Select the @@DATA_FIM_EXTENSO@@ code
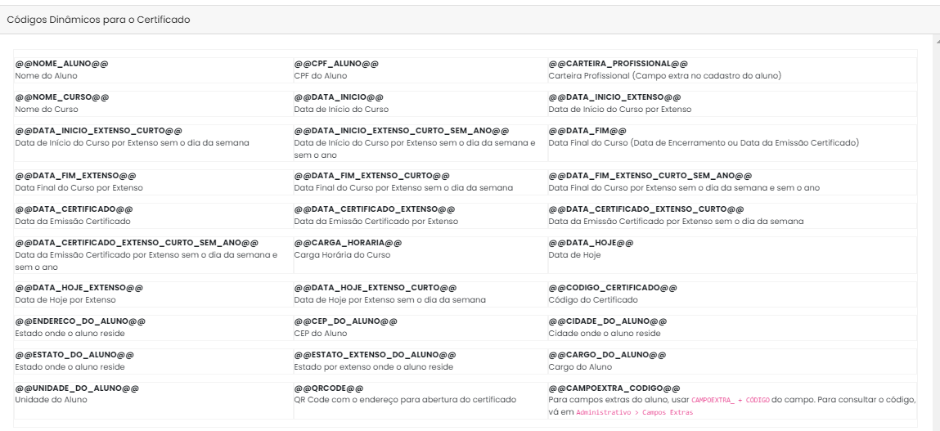940x431 pixels. point(75,176)
